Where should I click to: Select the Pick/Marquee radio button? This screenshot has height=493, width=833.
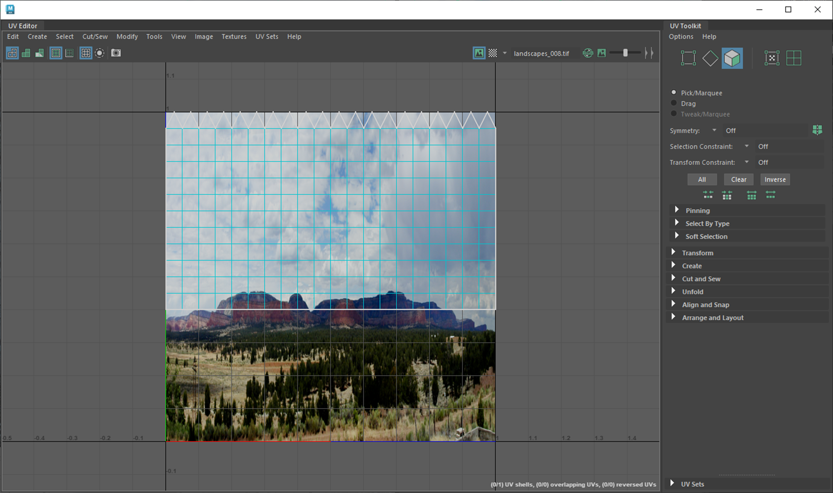coord(674,93)
